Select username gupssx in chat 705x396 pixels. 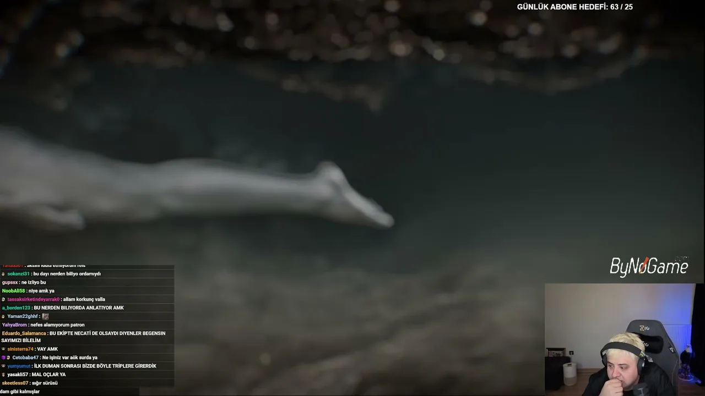pos(10,282)
